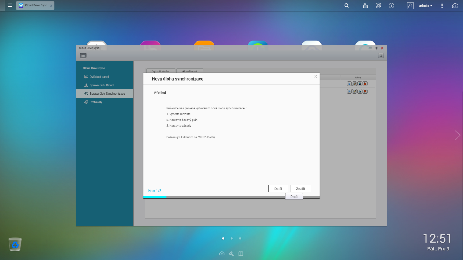Select the first desktop page dot
463x260 pixels.
pyautogui.click(x=223, y=238)
